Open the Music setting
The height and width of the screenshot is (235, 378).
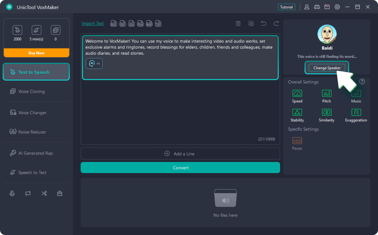356,96
